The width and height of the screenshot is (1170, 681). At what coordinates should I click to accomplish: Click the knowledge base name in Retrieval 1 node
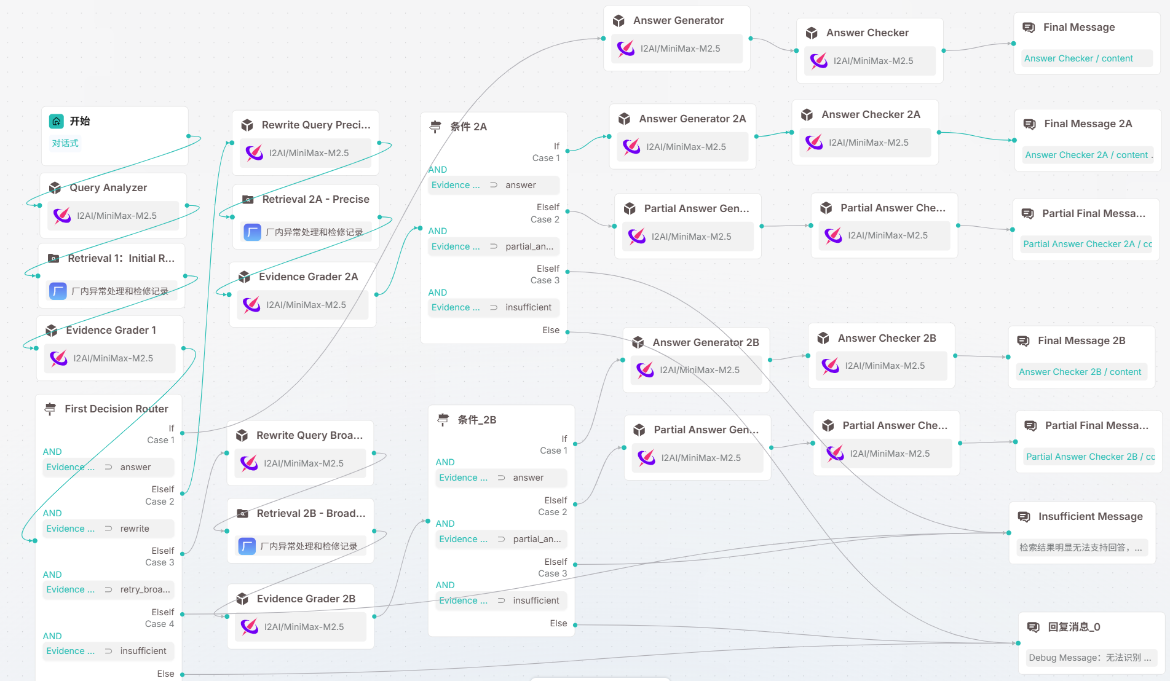[x=120, y=291]
